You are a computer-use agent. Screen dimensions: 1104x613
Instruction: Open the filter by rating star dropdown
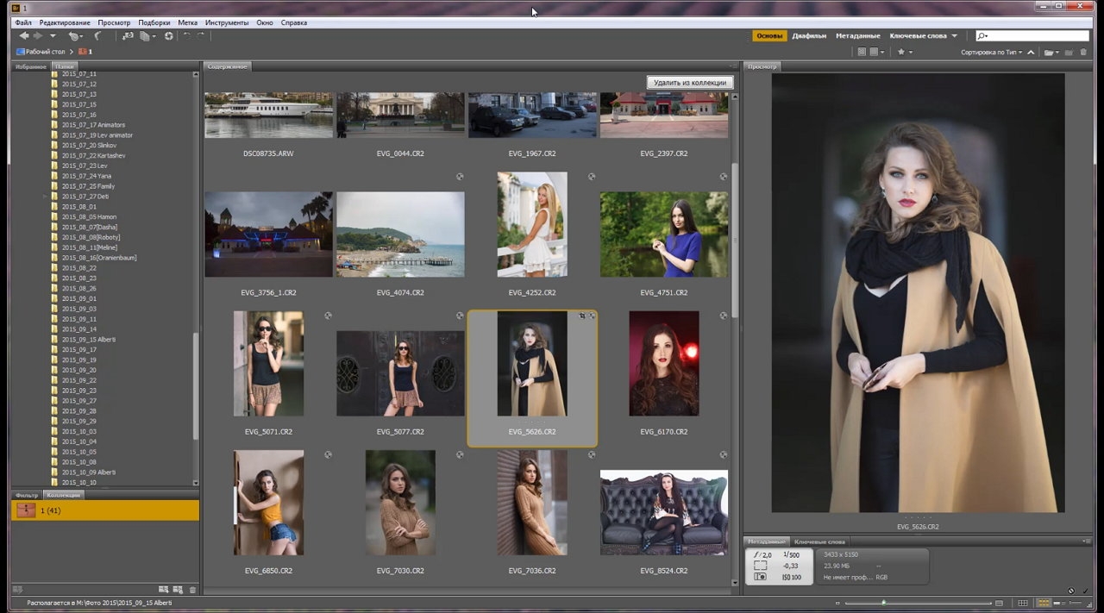pyautogui.click(x=904, y=53)
